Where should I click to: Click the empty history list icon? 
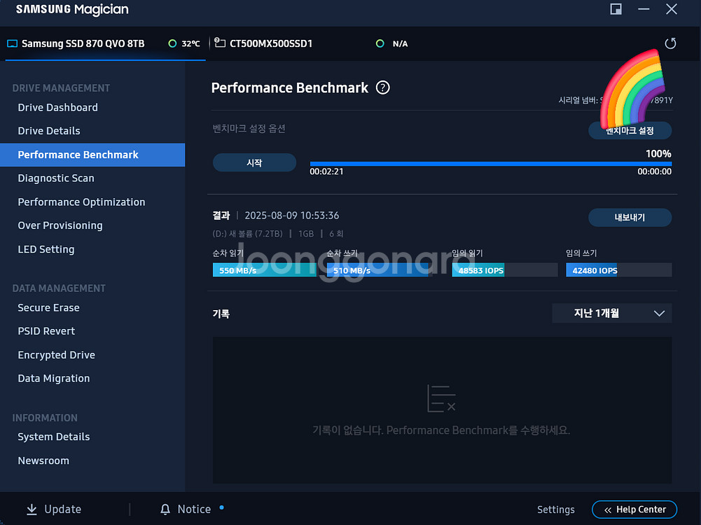click(x=441, y=398)
